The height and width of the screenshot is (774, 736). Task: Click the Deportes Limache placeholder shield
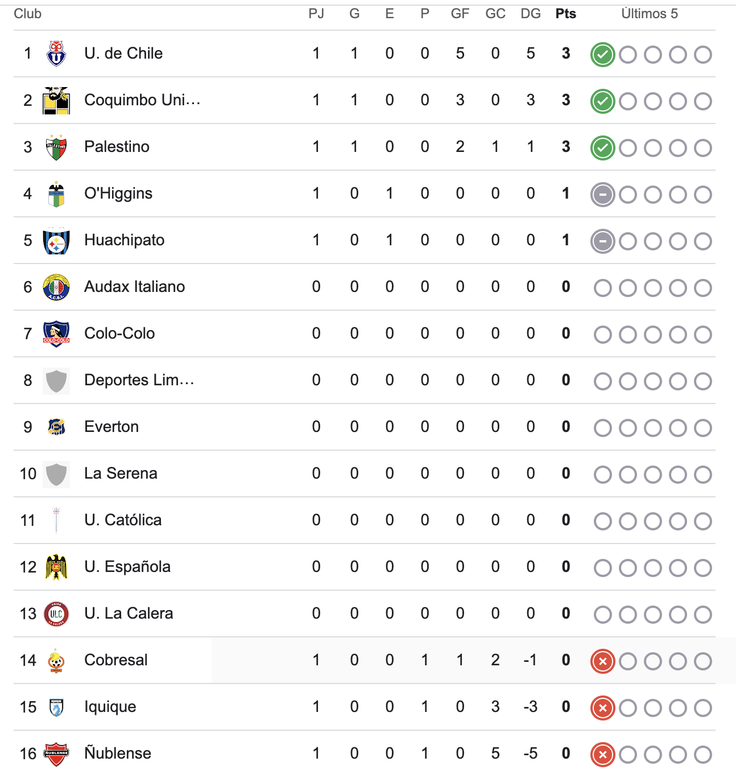(56, 381)
